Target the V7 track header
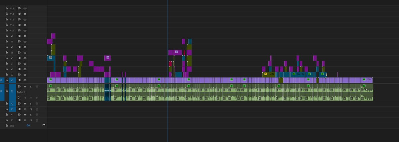 click(12, 47)
